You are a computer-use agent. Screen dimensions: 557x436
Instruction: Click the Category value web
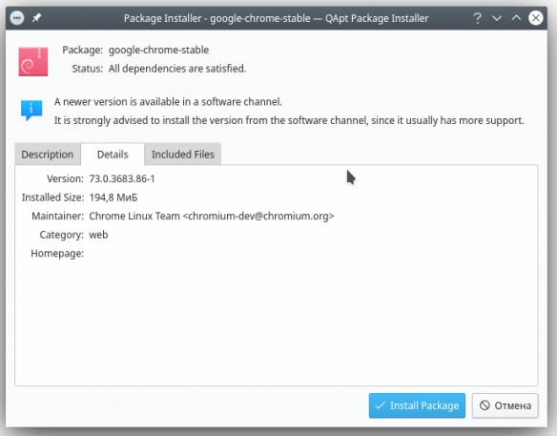coord(98,235)
